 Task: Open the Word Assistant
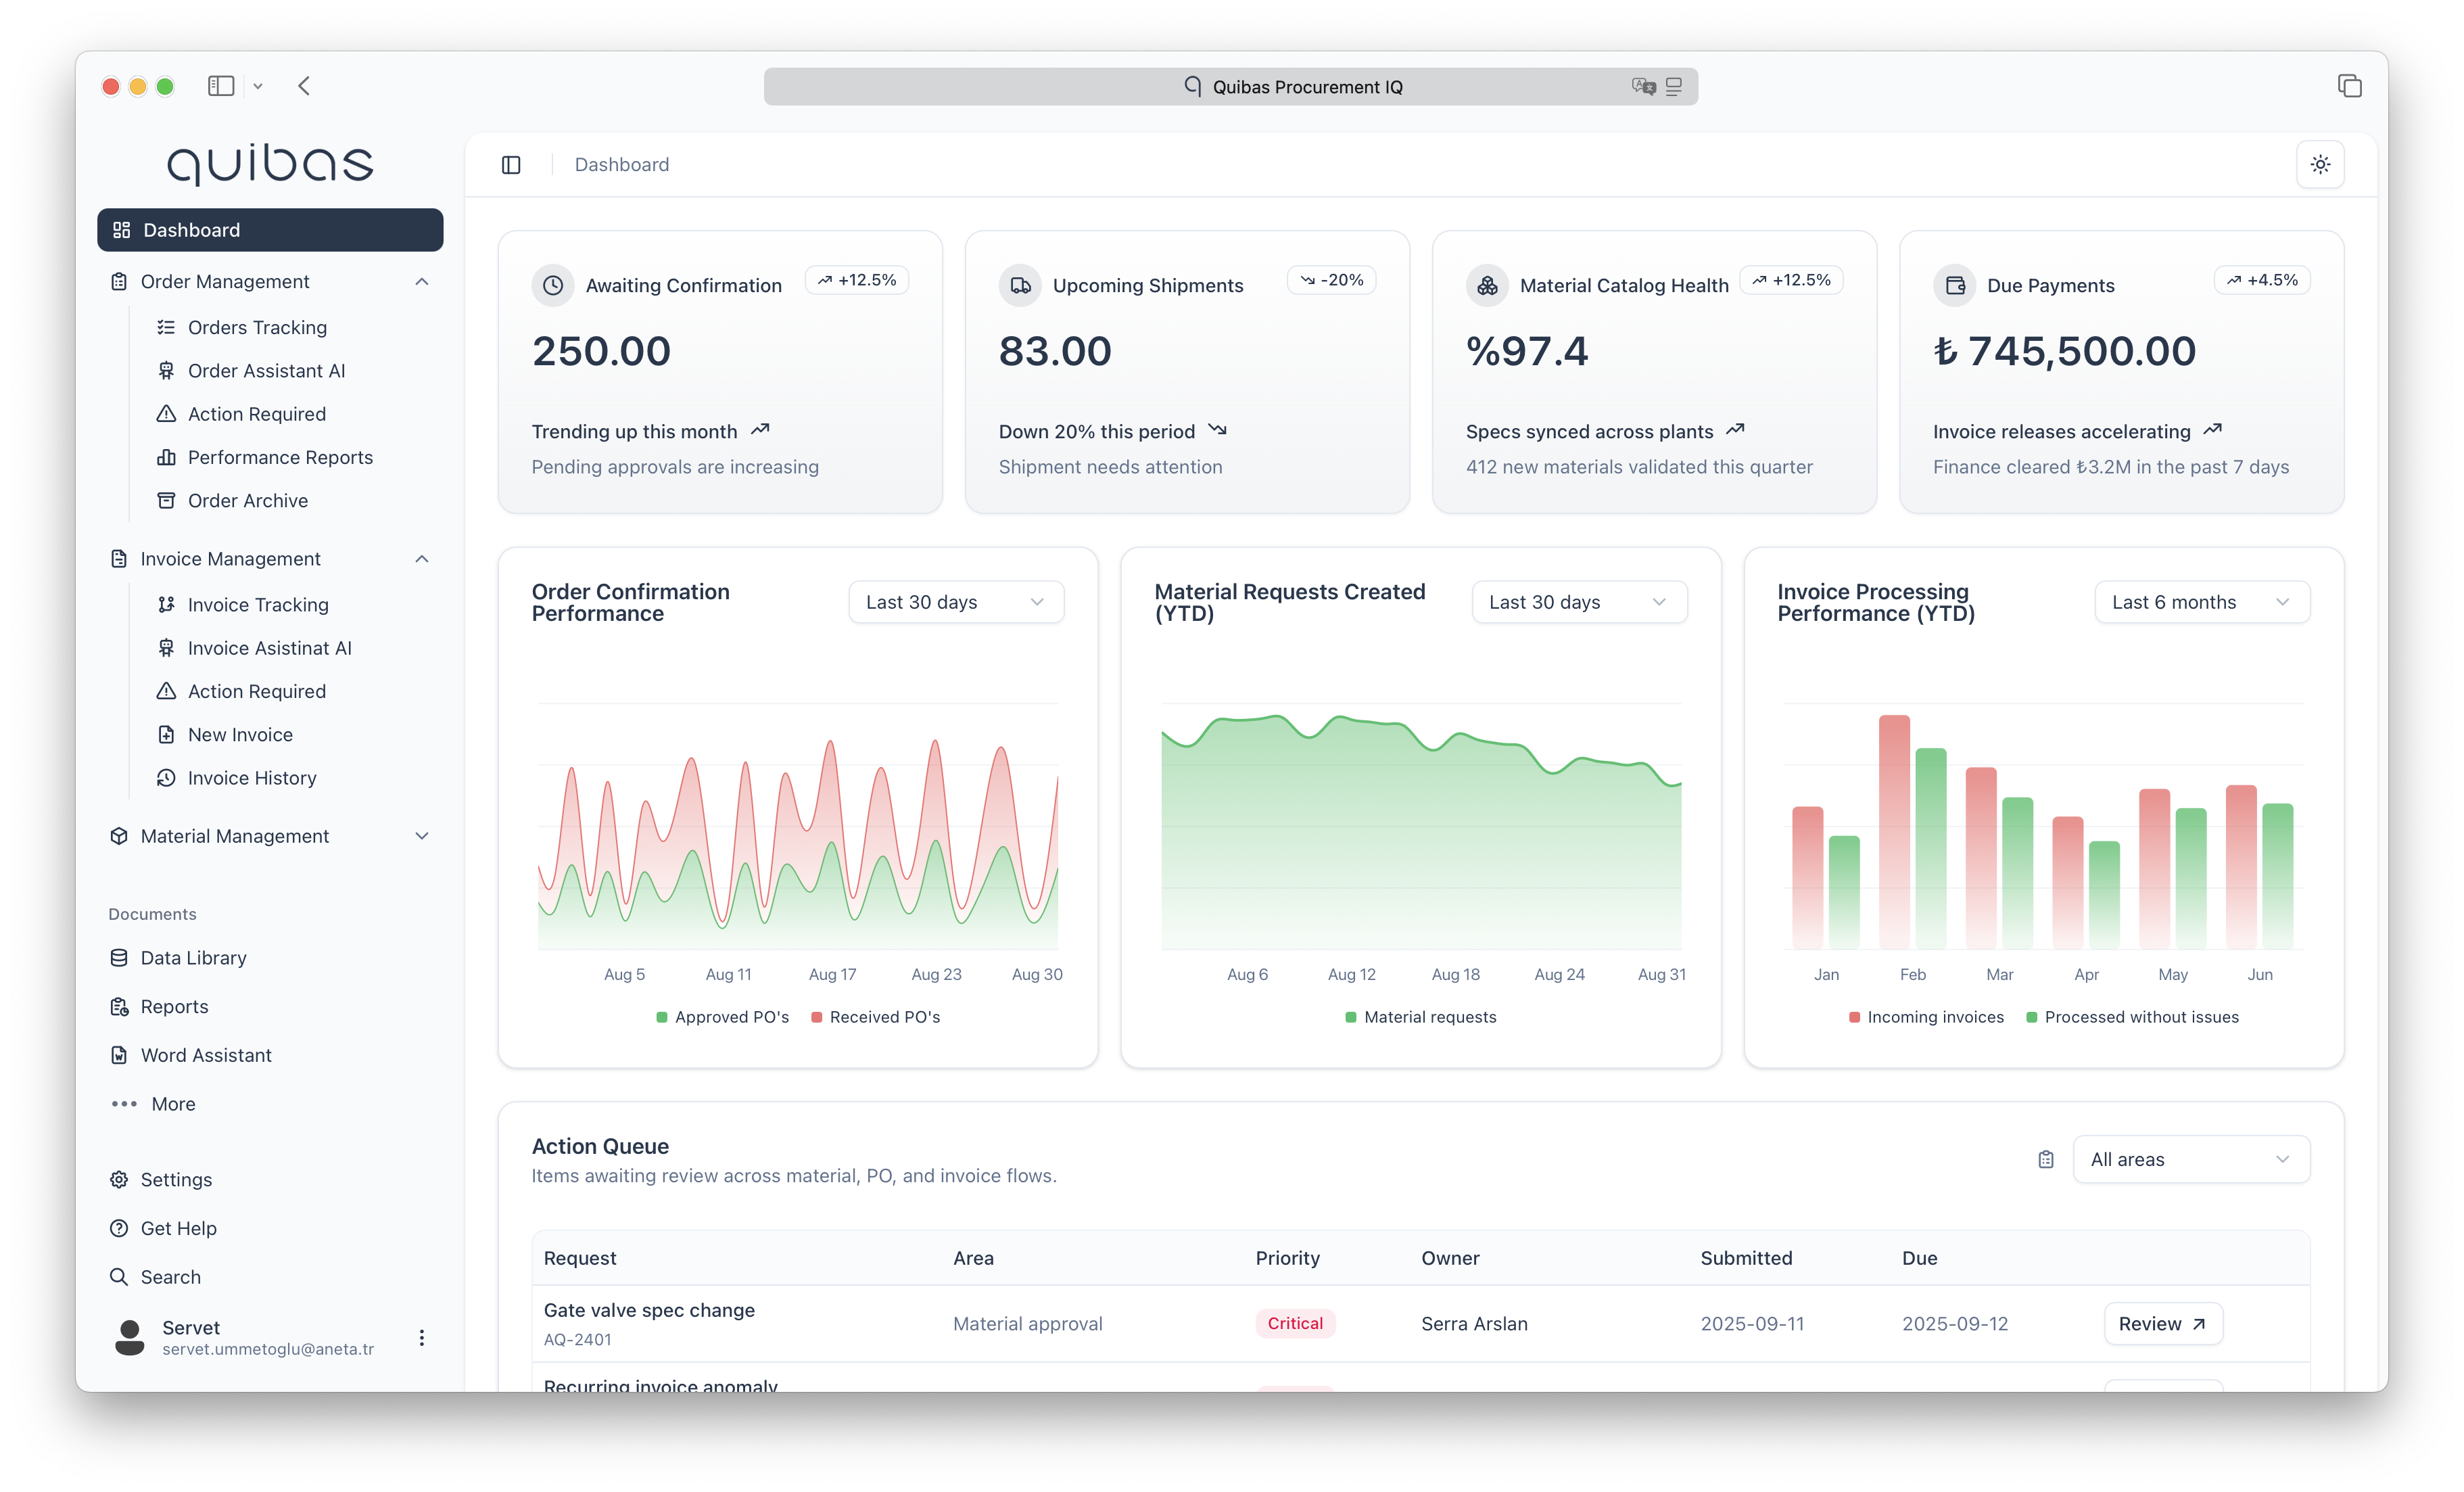206,1054
